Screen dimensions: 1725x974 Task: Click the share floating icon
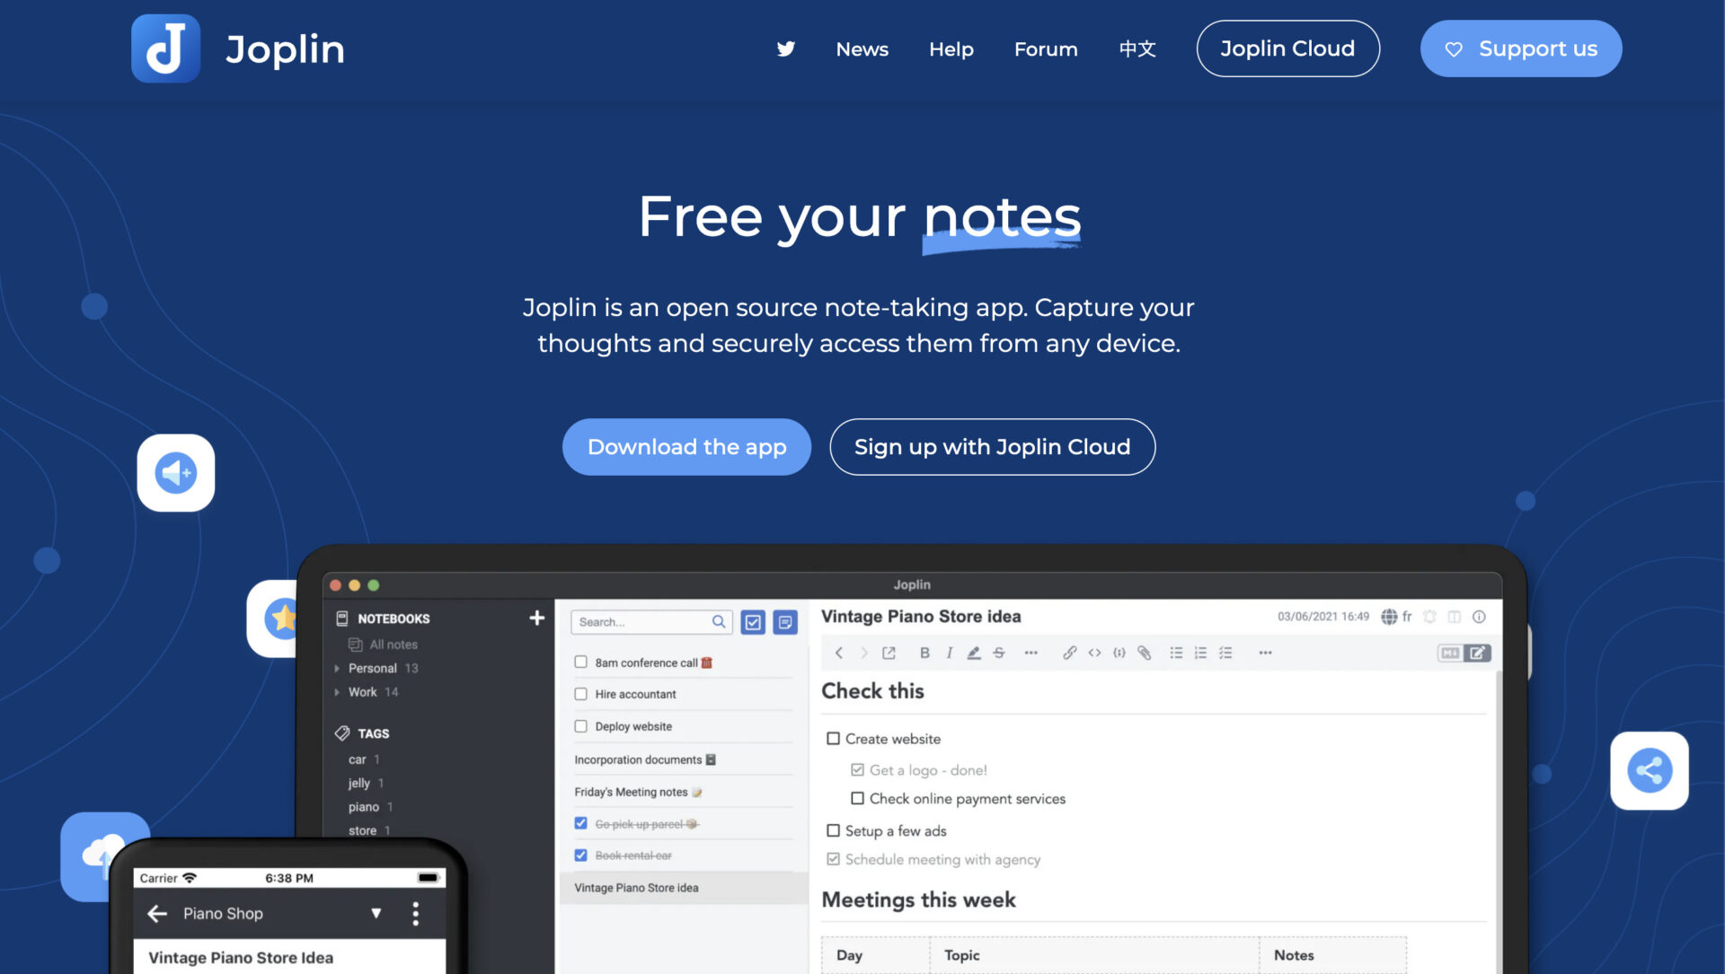tap(1649, 770)
